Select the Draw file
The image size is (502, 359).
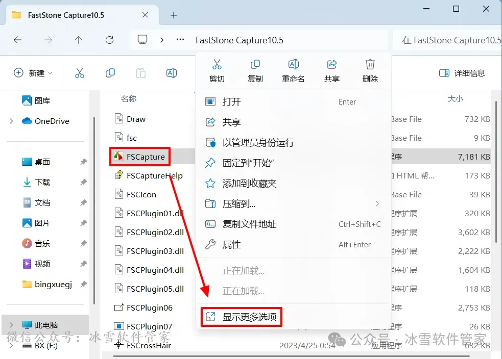tap(130, 119)
